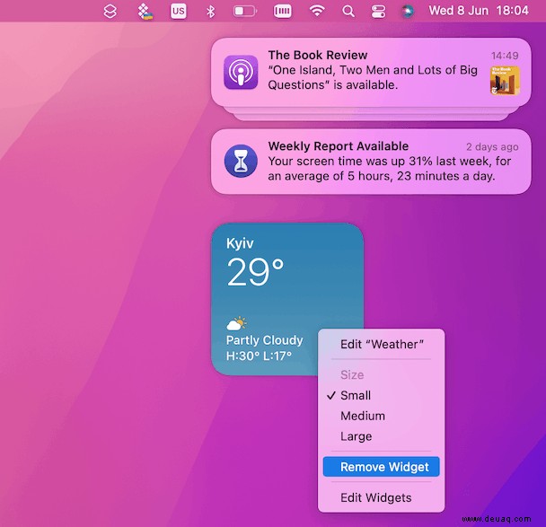Click the partly cloudy weather icon
This screenshot has height=527, width=546.
pos(236,323)
